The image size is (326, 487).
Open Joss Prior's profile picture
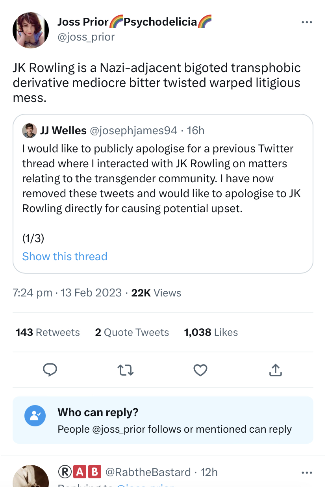pyautogui.click(x=31, y=30)
